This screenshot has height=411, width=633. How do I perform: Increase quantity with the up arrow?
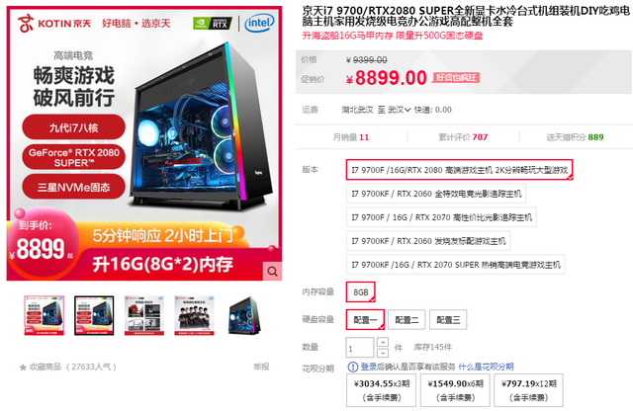[x=383, y=342]
